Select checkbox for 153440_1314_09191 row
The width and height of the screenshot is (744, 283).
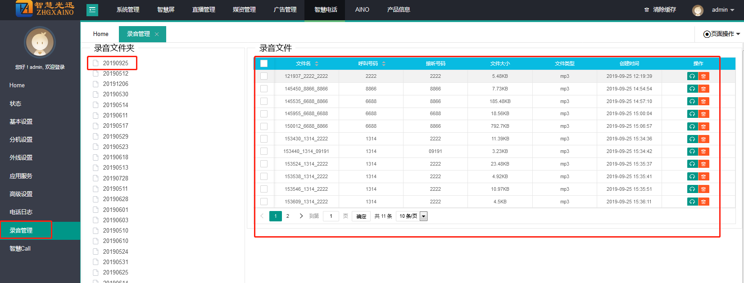pos(264,151)
